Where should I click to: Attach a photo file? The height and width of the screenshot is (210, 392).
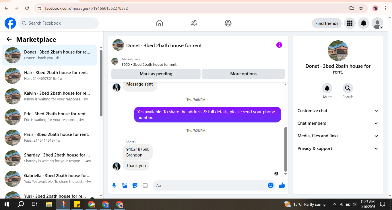125,185
